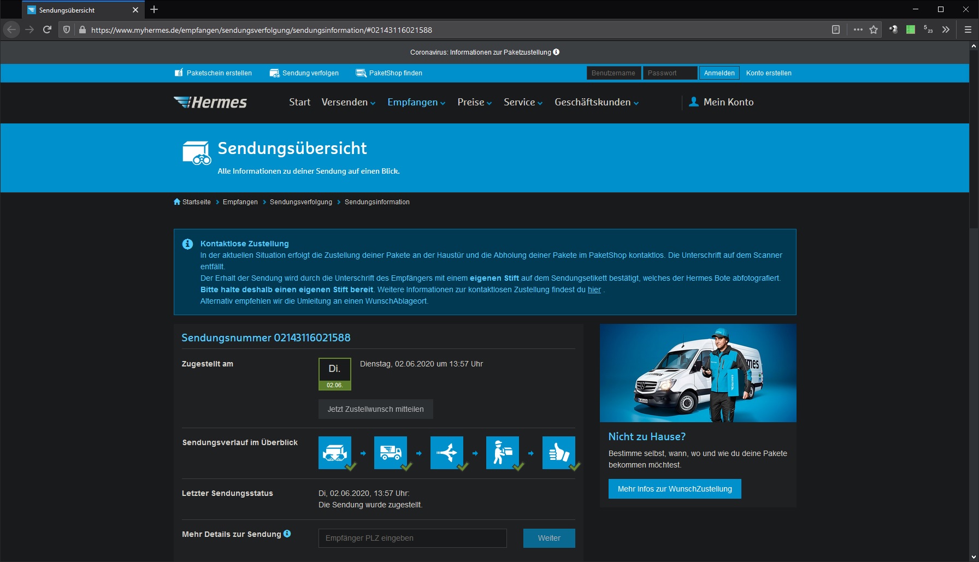Click the Di. 02.06. delivery date badge
The image size is (979, 562).
[335, 374]
